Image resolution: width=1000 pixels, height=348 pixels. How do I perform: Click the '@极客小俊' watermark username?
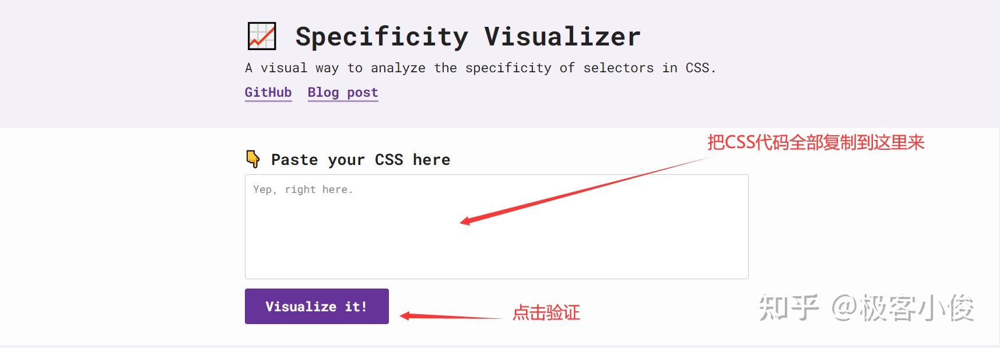point(902,307)
